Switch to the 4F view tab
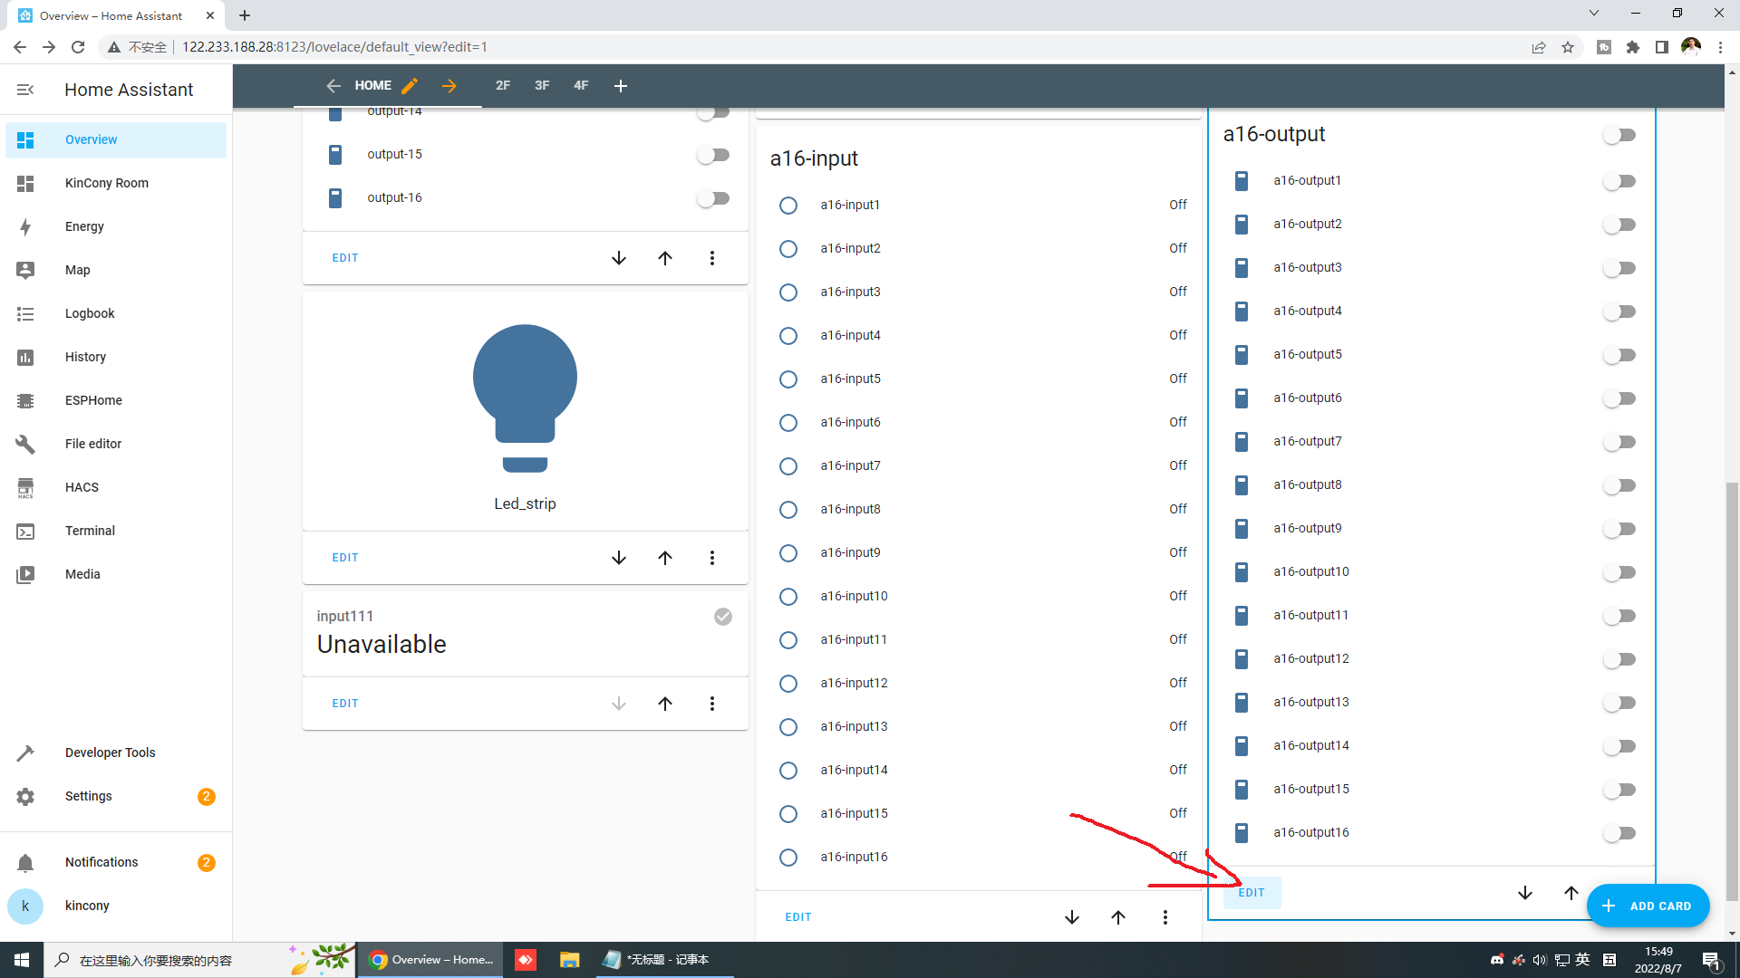The image size is (1740, 978). 581,86
